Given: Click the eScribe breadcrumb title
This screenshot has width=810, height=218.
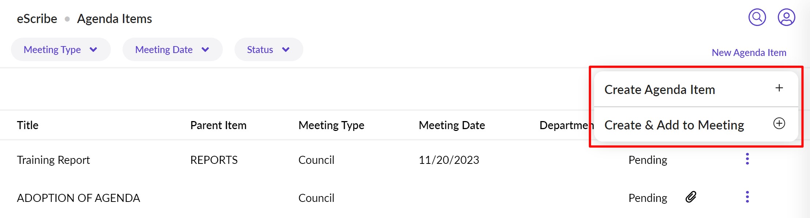Looking at the screenshot, I should point(37,19).
